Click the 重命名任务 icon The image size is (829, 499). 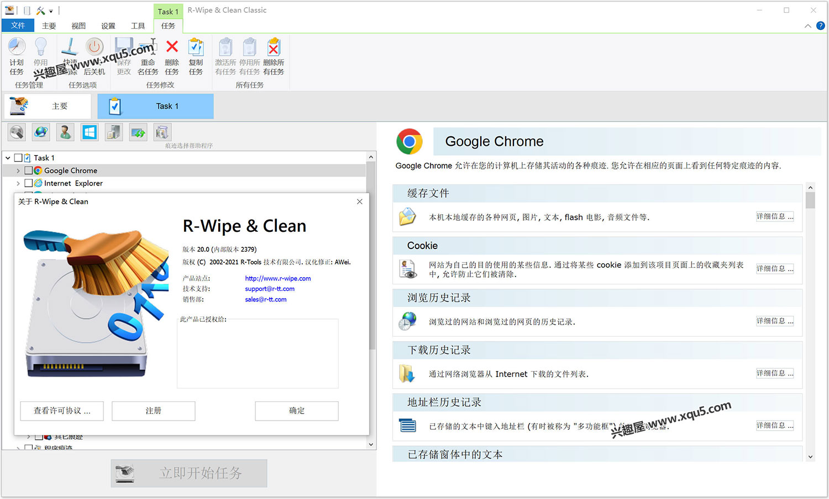click(x=148, y=48)
